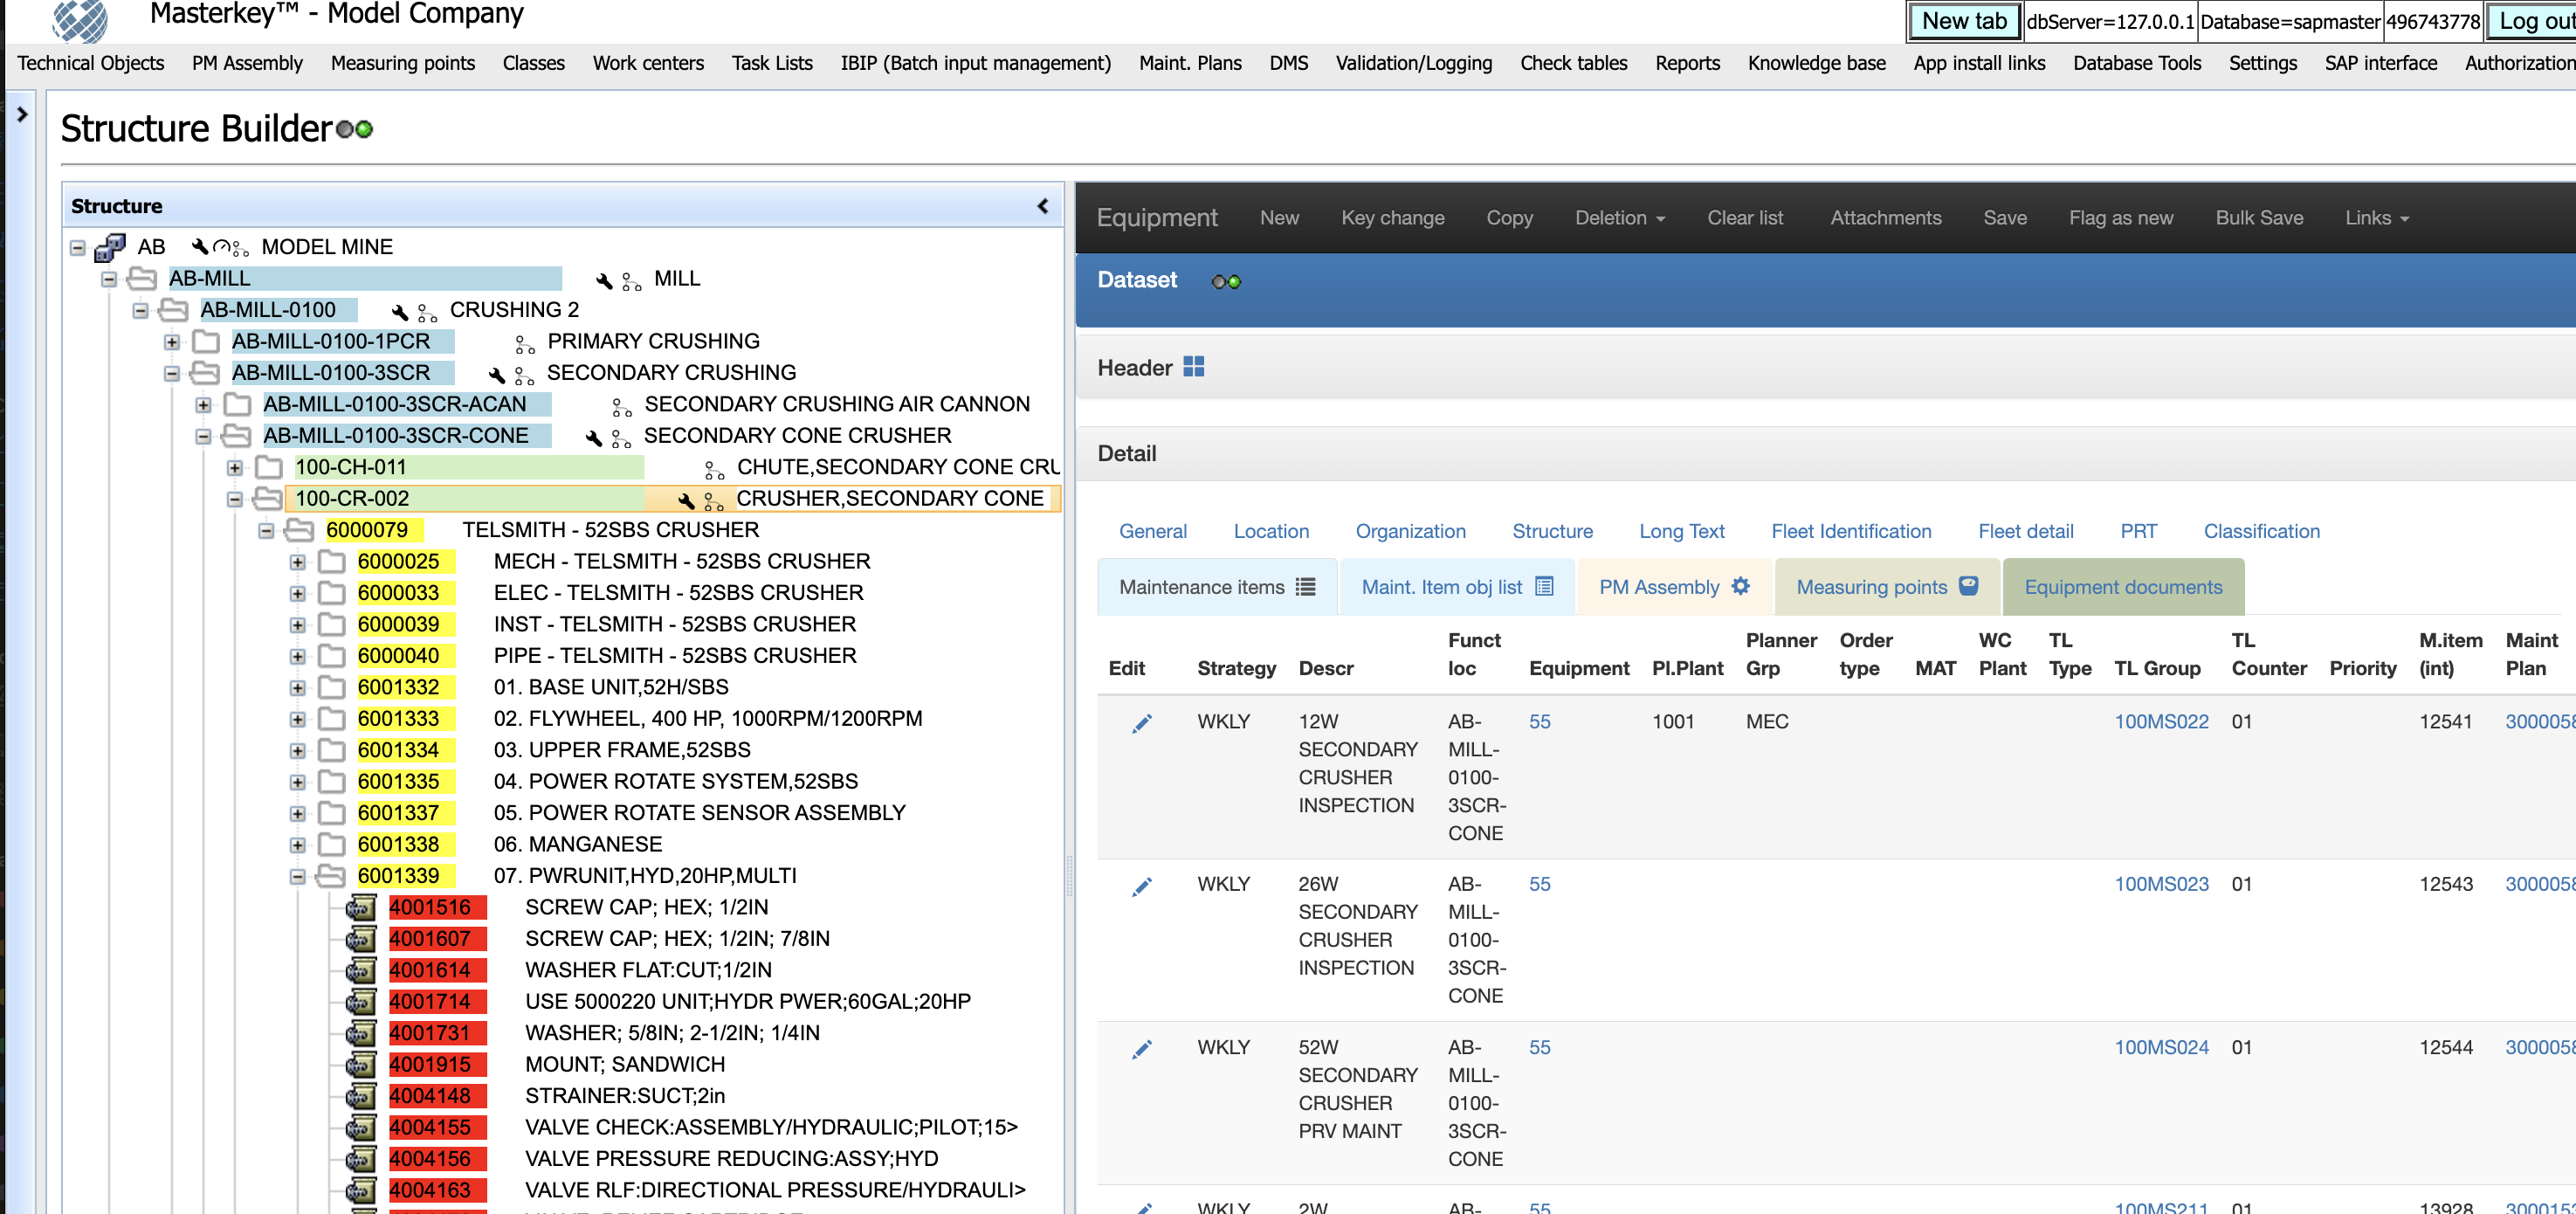Click the Strategy column header
This screenshot has width=2576, height=1214.
point(1236,668)
